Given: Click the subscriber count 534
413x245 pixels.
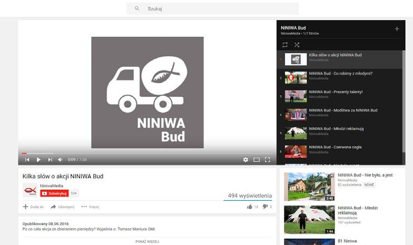Looking at the screenshot, I should click(74, 193).
